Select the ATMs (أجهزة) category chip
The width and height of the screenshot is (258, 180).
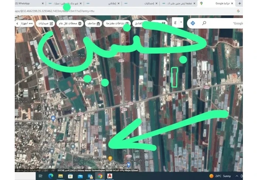pyautogui.click(x=24, y=24)
